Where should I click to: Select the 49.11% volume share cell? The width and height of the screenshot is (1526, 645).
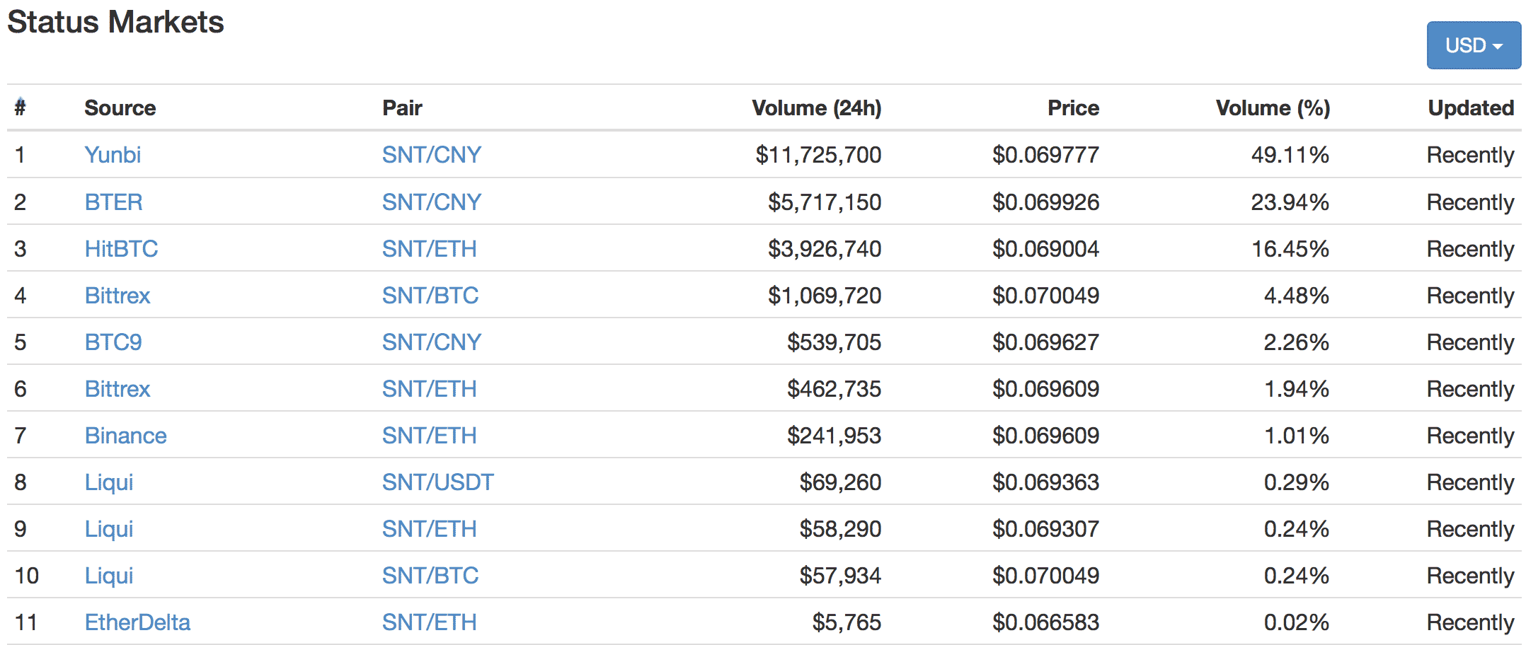1290,154
